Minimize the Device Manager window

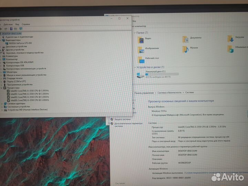coord(112,19)
